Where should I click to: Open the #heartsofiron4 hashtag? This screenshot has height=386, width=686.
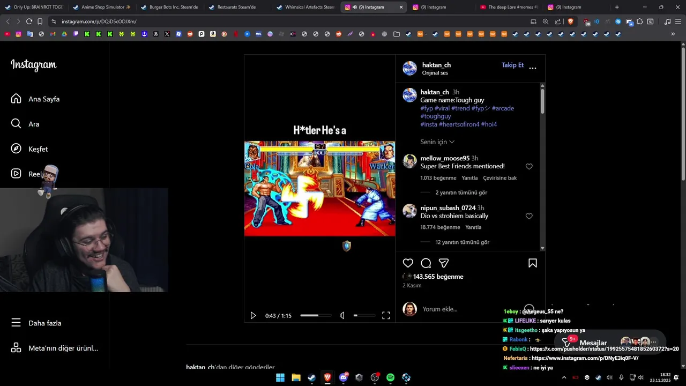coord(459,124)
